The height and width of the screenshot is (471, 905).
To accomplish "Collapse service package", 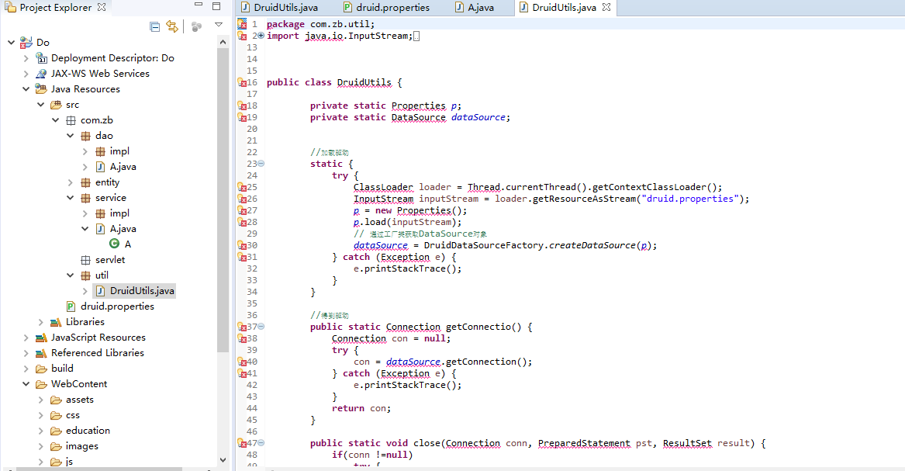I will (x=71, y=197).
